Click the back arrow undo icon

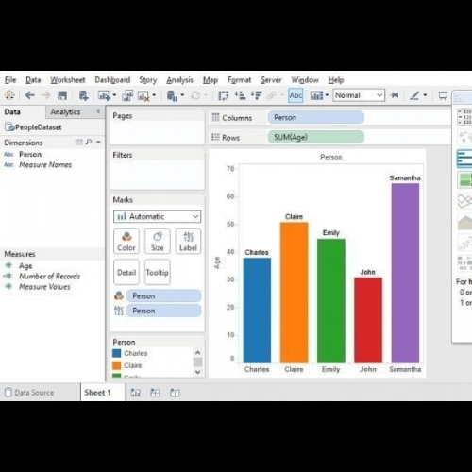(30, 95)
